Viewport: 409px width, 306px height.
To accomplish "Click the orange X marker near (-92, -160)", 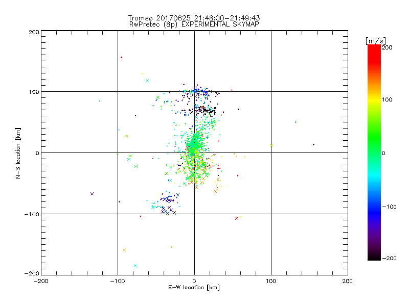I will (124, 250).
